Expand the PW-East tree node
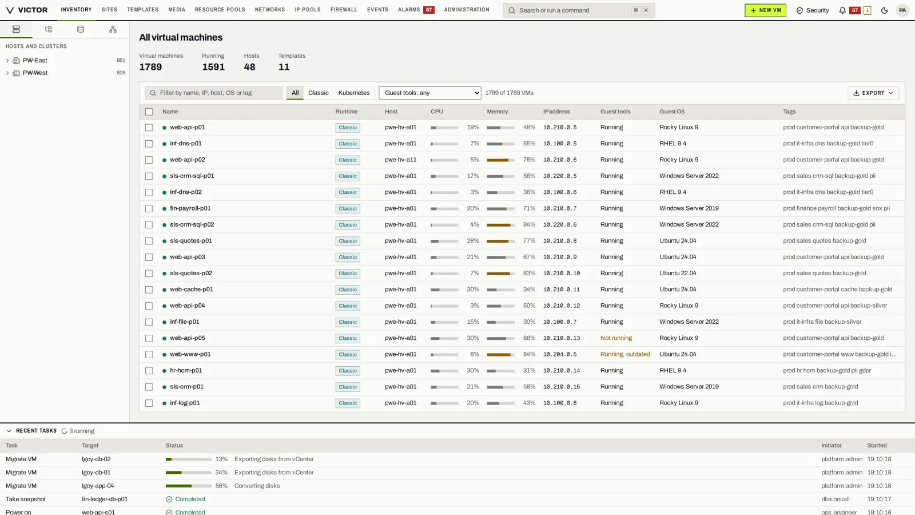Image resolution: width=915 pixels, height=515 pixels. (x=7, y=60)
